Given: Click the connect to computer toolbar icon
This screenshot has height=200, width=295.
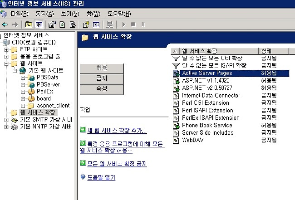Looking at the screenshot, I should coord(110,24).
